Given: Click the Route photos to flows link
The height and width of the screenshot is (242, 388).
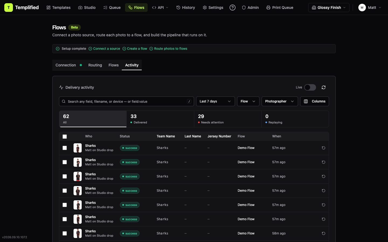Looking at the screenshot, I should 168,49.
